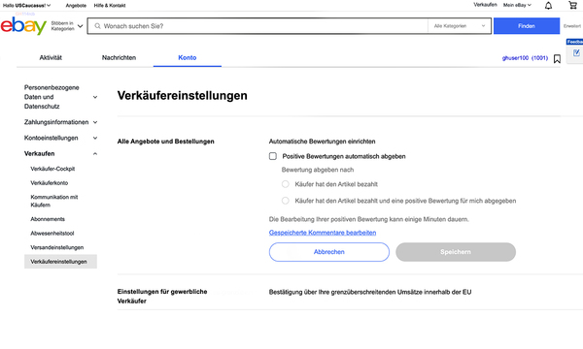The width and height of the screenshot is (583, 349).
Task: Click the (1001) feedback score link
Action: click(539, 58)
